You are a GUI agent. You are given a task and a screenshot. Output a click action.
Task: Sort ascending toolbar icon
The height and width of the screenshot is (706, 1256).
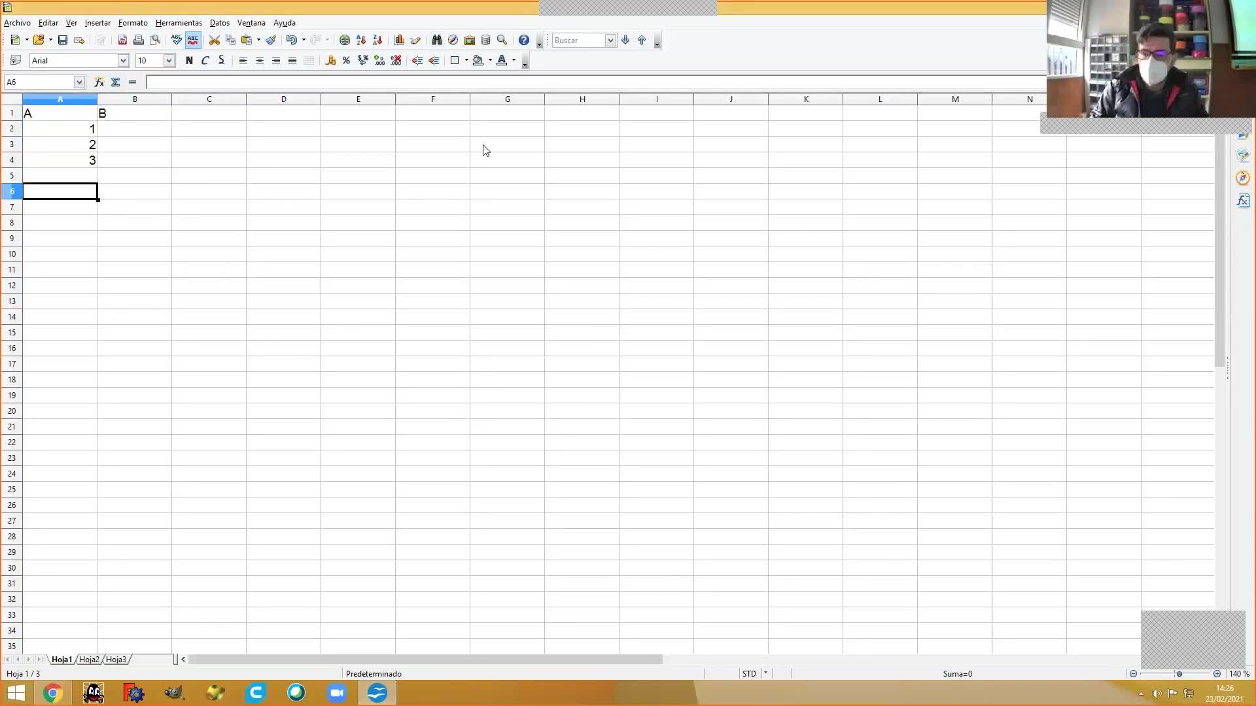[x=361, y=40]
